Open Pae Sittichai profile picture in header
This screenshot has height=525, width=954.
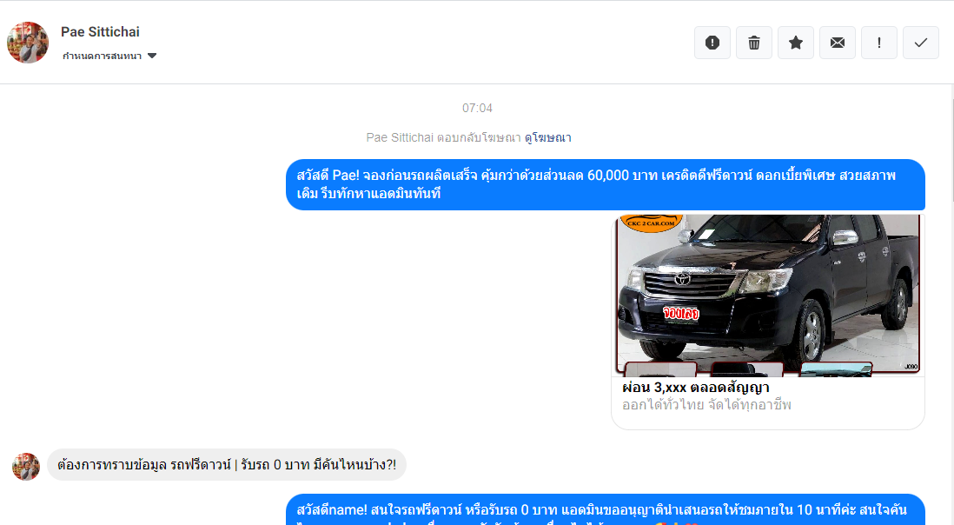[x=28, y=43]
